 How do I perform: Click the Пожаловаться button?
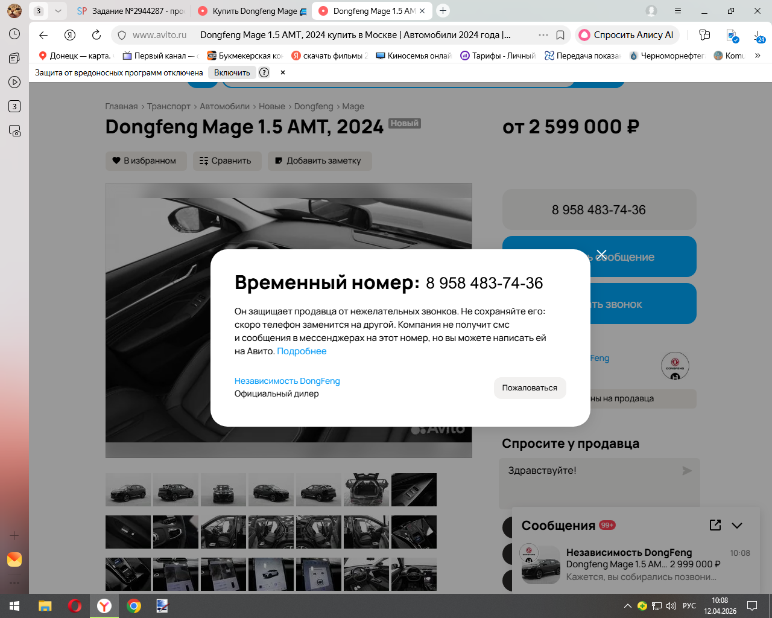[530, 388]
